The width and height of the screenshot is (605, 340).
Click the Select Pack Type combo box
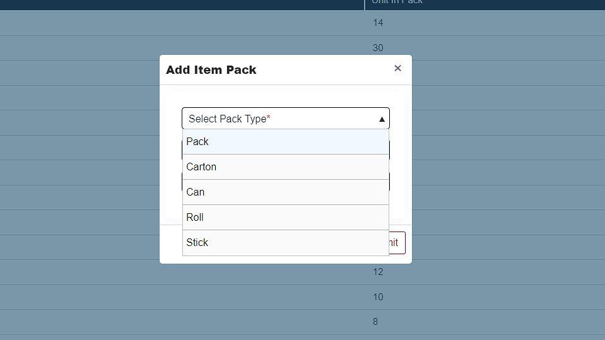pos(278,119)
